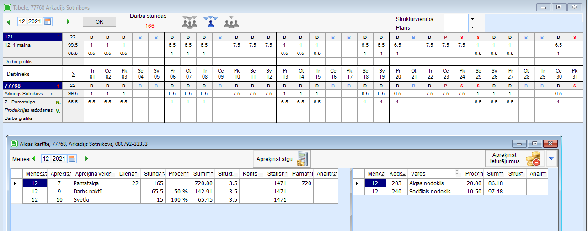
Task: Click the three-filter employee group icon
Action: point(189,21)
